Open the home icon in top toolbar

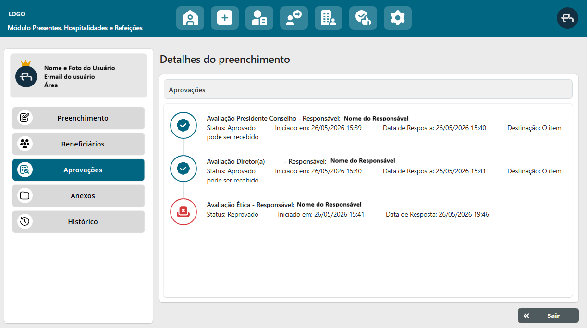190,18
